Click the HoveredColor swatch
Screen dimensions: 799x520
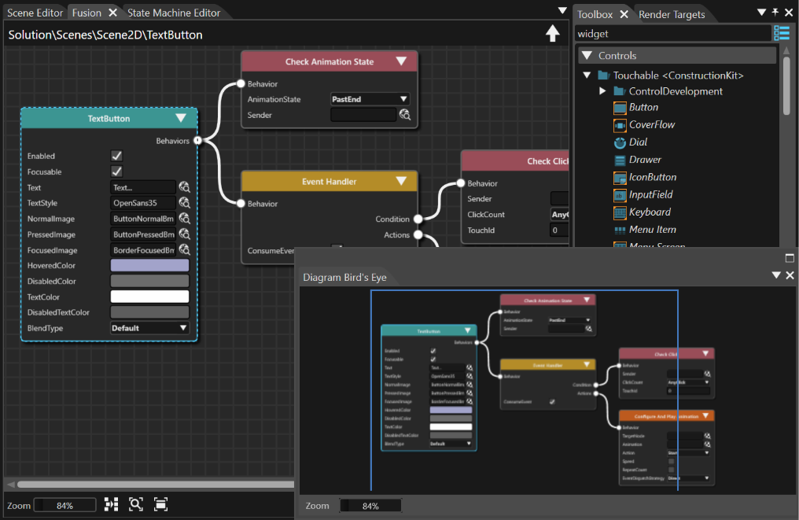click(149, 266)
